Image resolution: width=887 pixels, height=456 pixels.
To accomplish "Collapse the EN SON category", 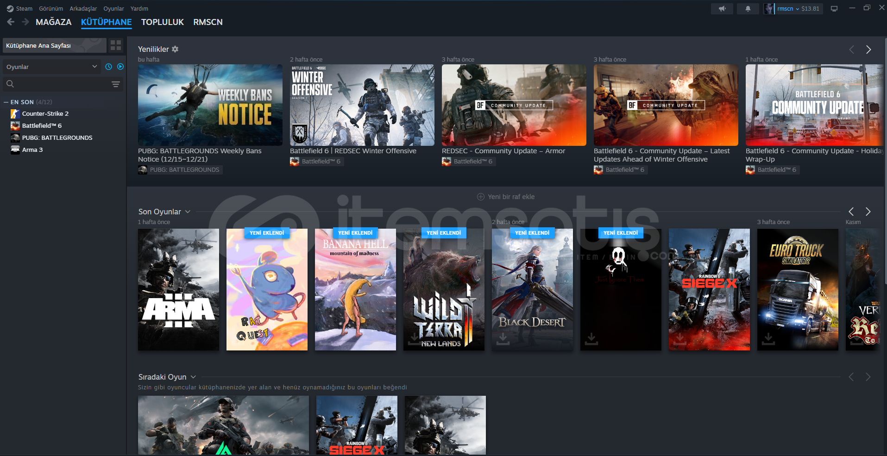I will point(6,102).
